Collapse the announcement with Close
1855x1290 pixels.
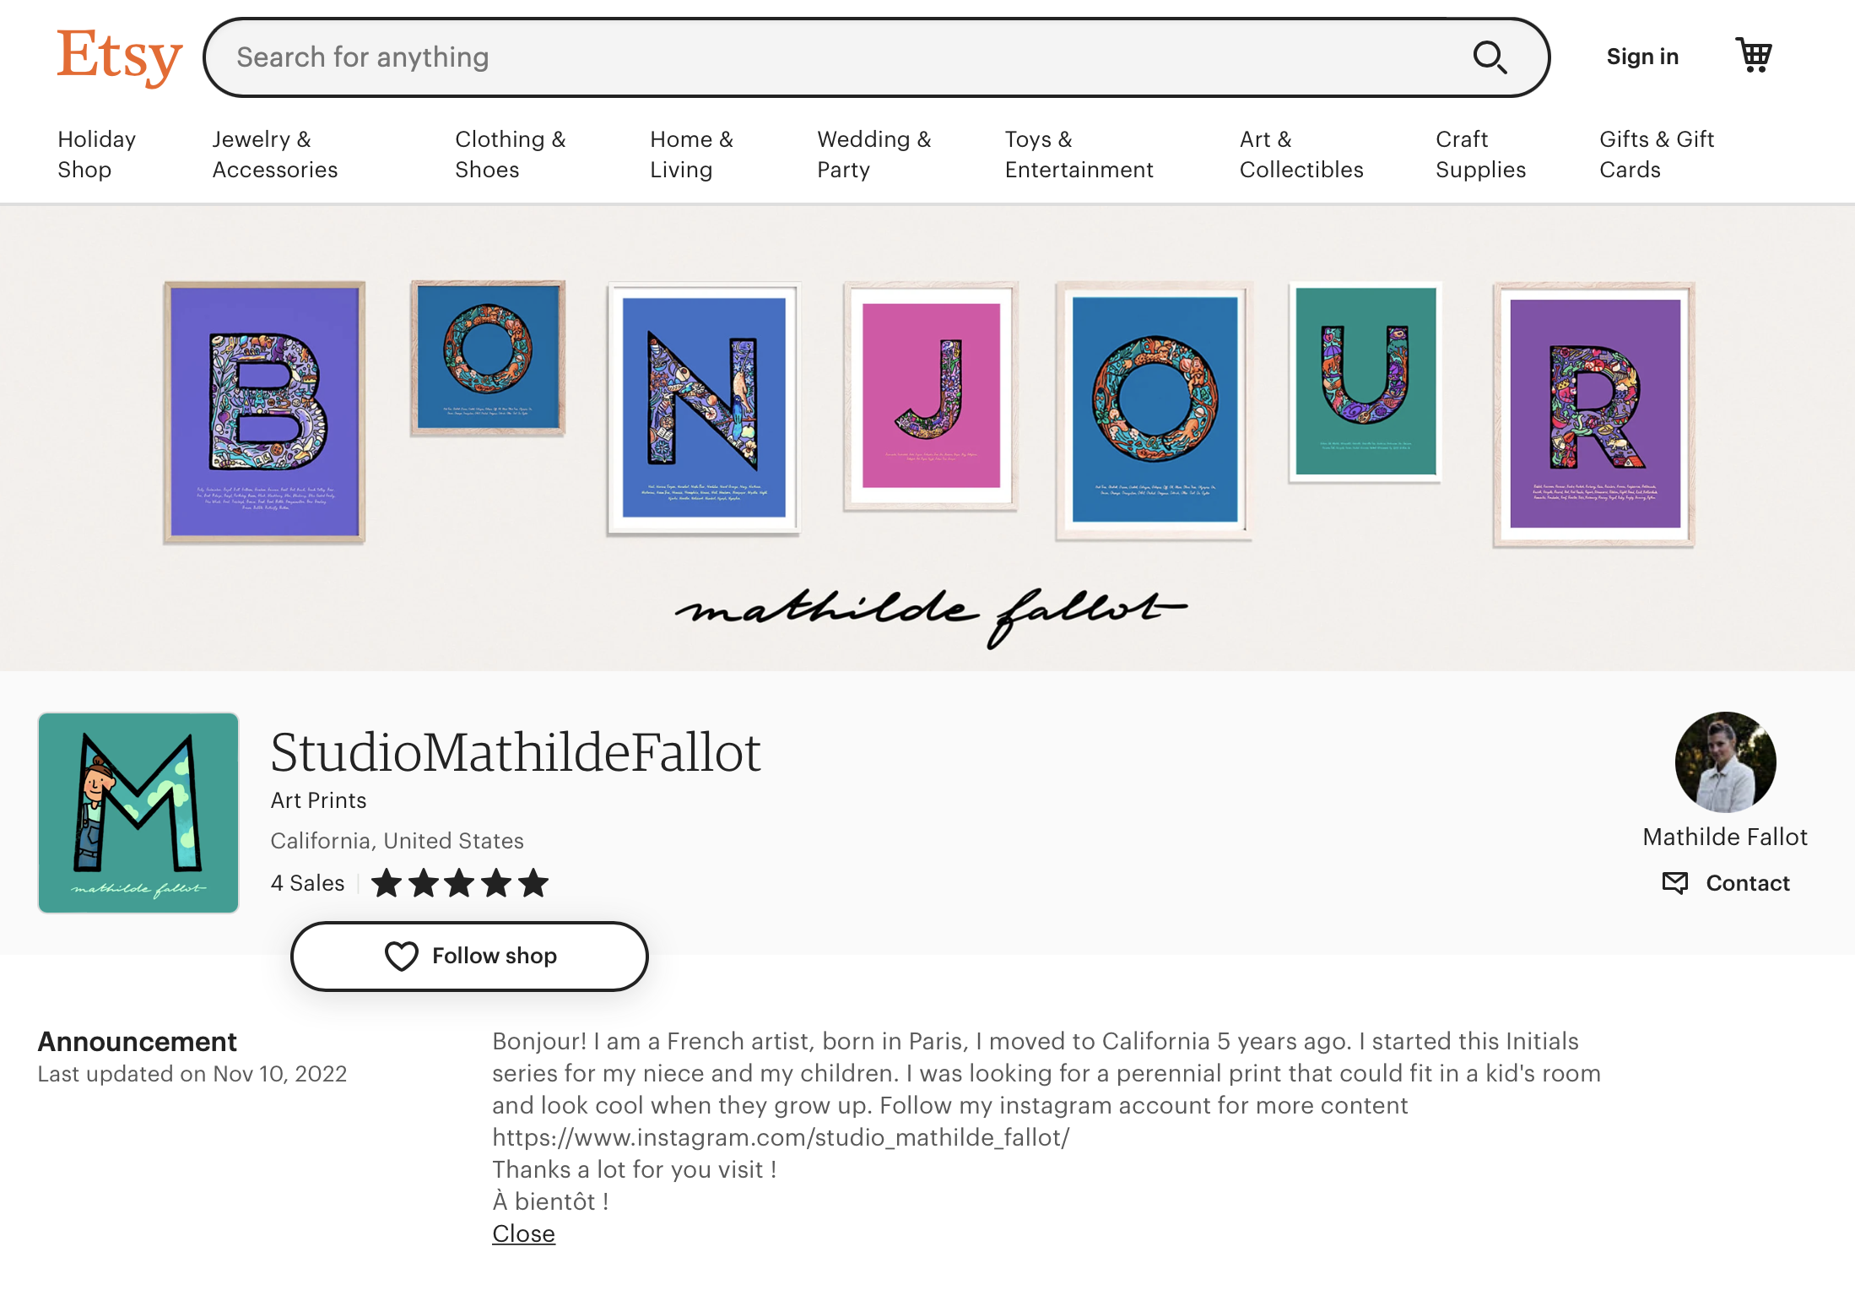coord(523,1233)
